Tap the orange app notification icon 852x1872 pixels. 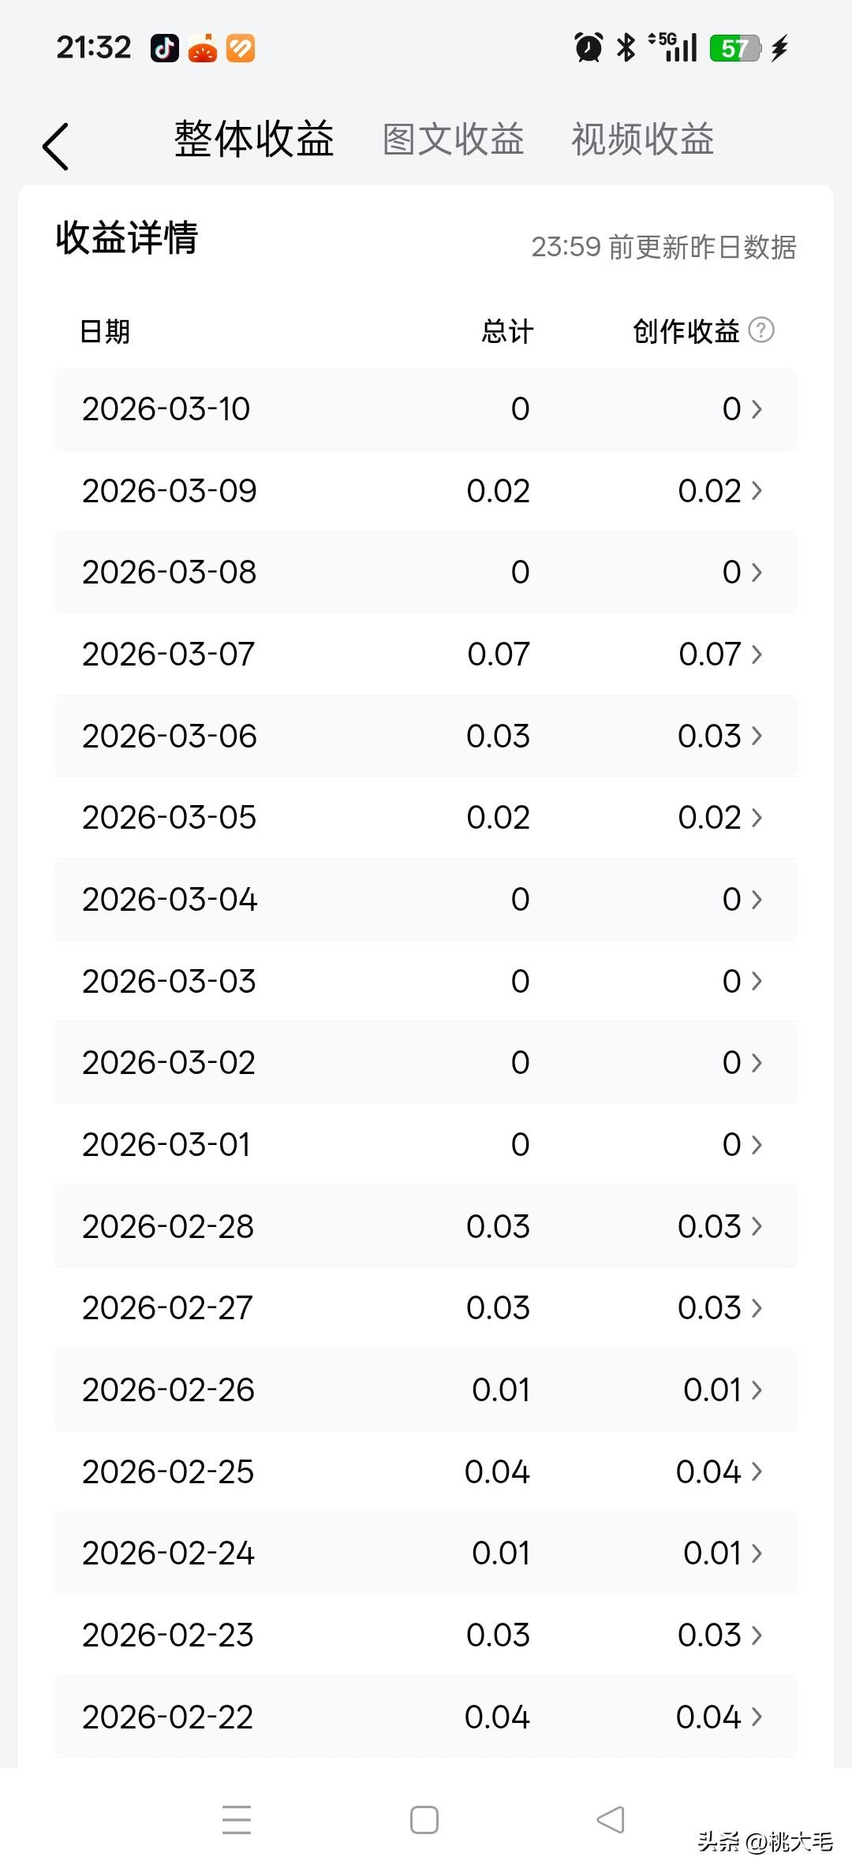(241, 48)
